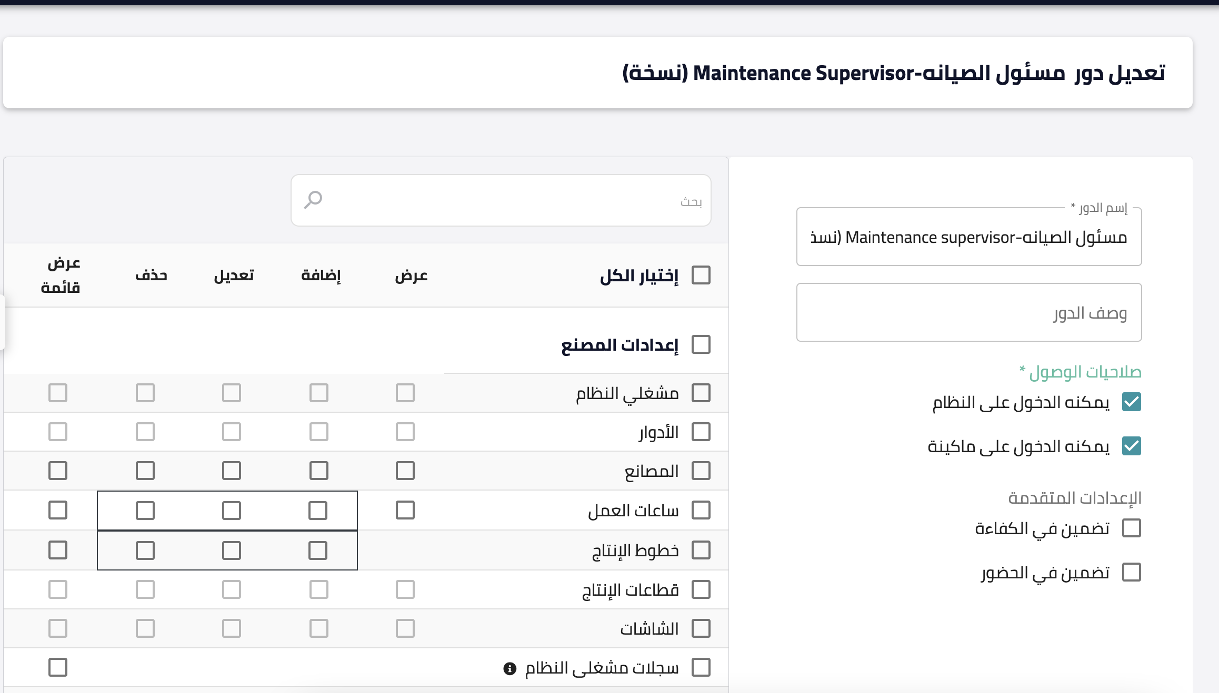Focus the وصف الدور description field
This screenshot has height=693, width=1219.
(968, 313)
